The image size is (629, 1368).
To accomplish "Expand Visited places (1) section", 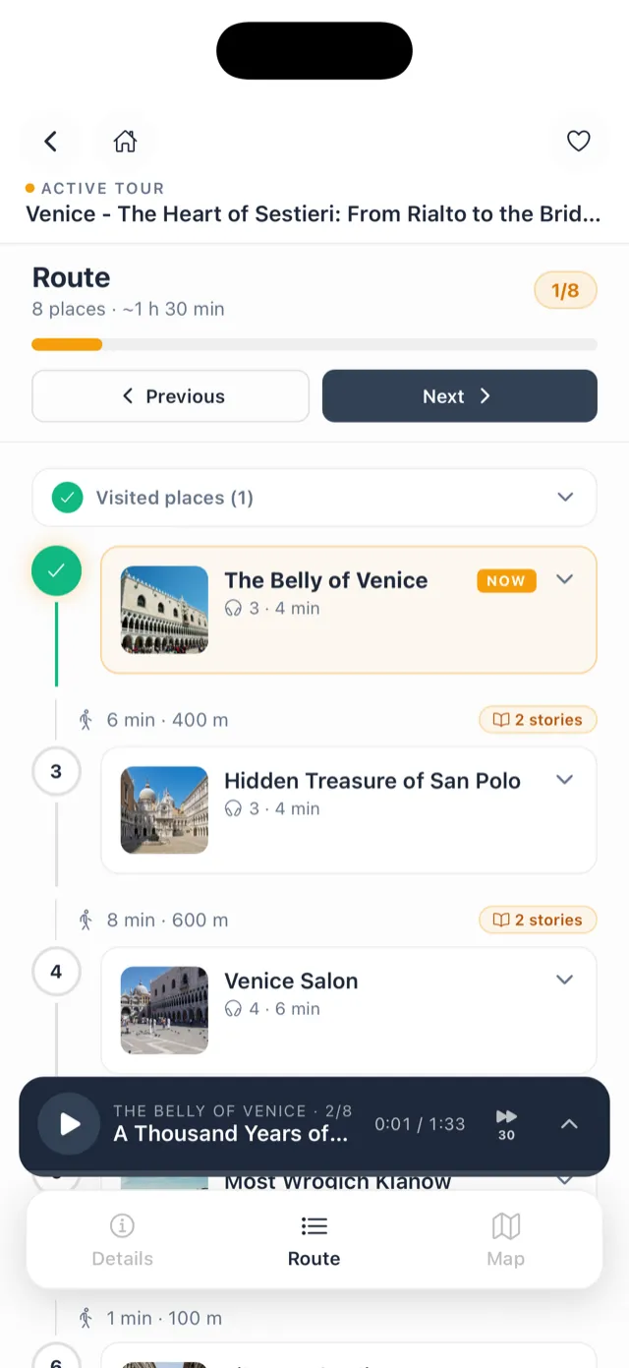I will 314,498.
